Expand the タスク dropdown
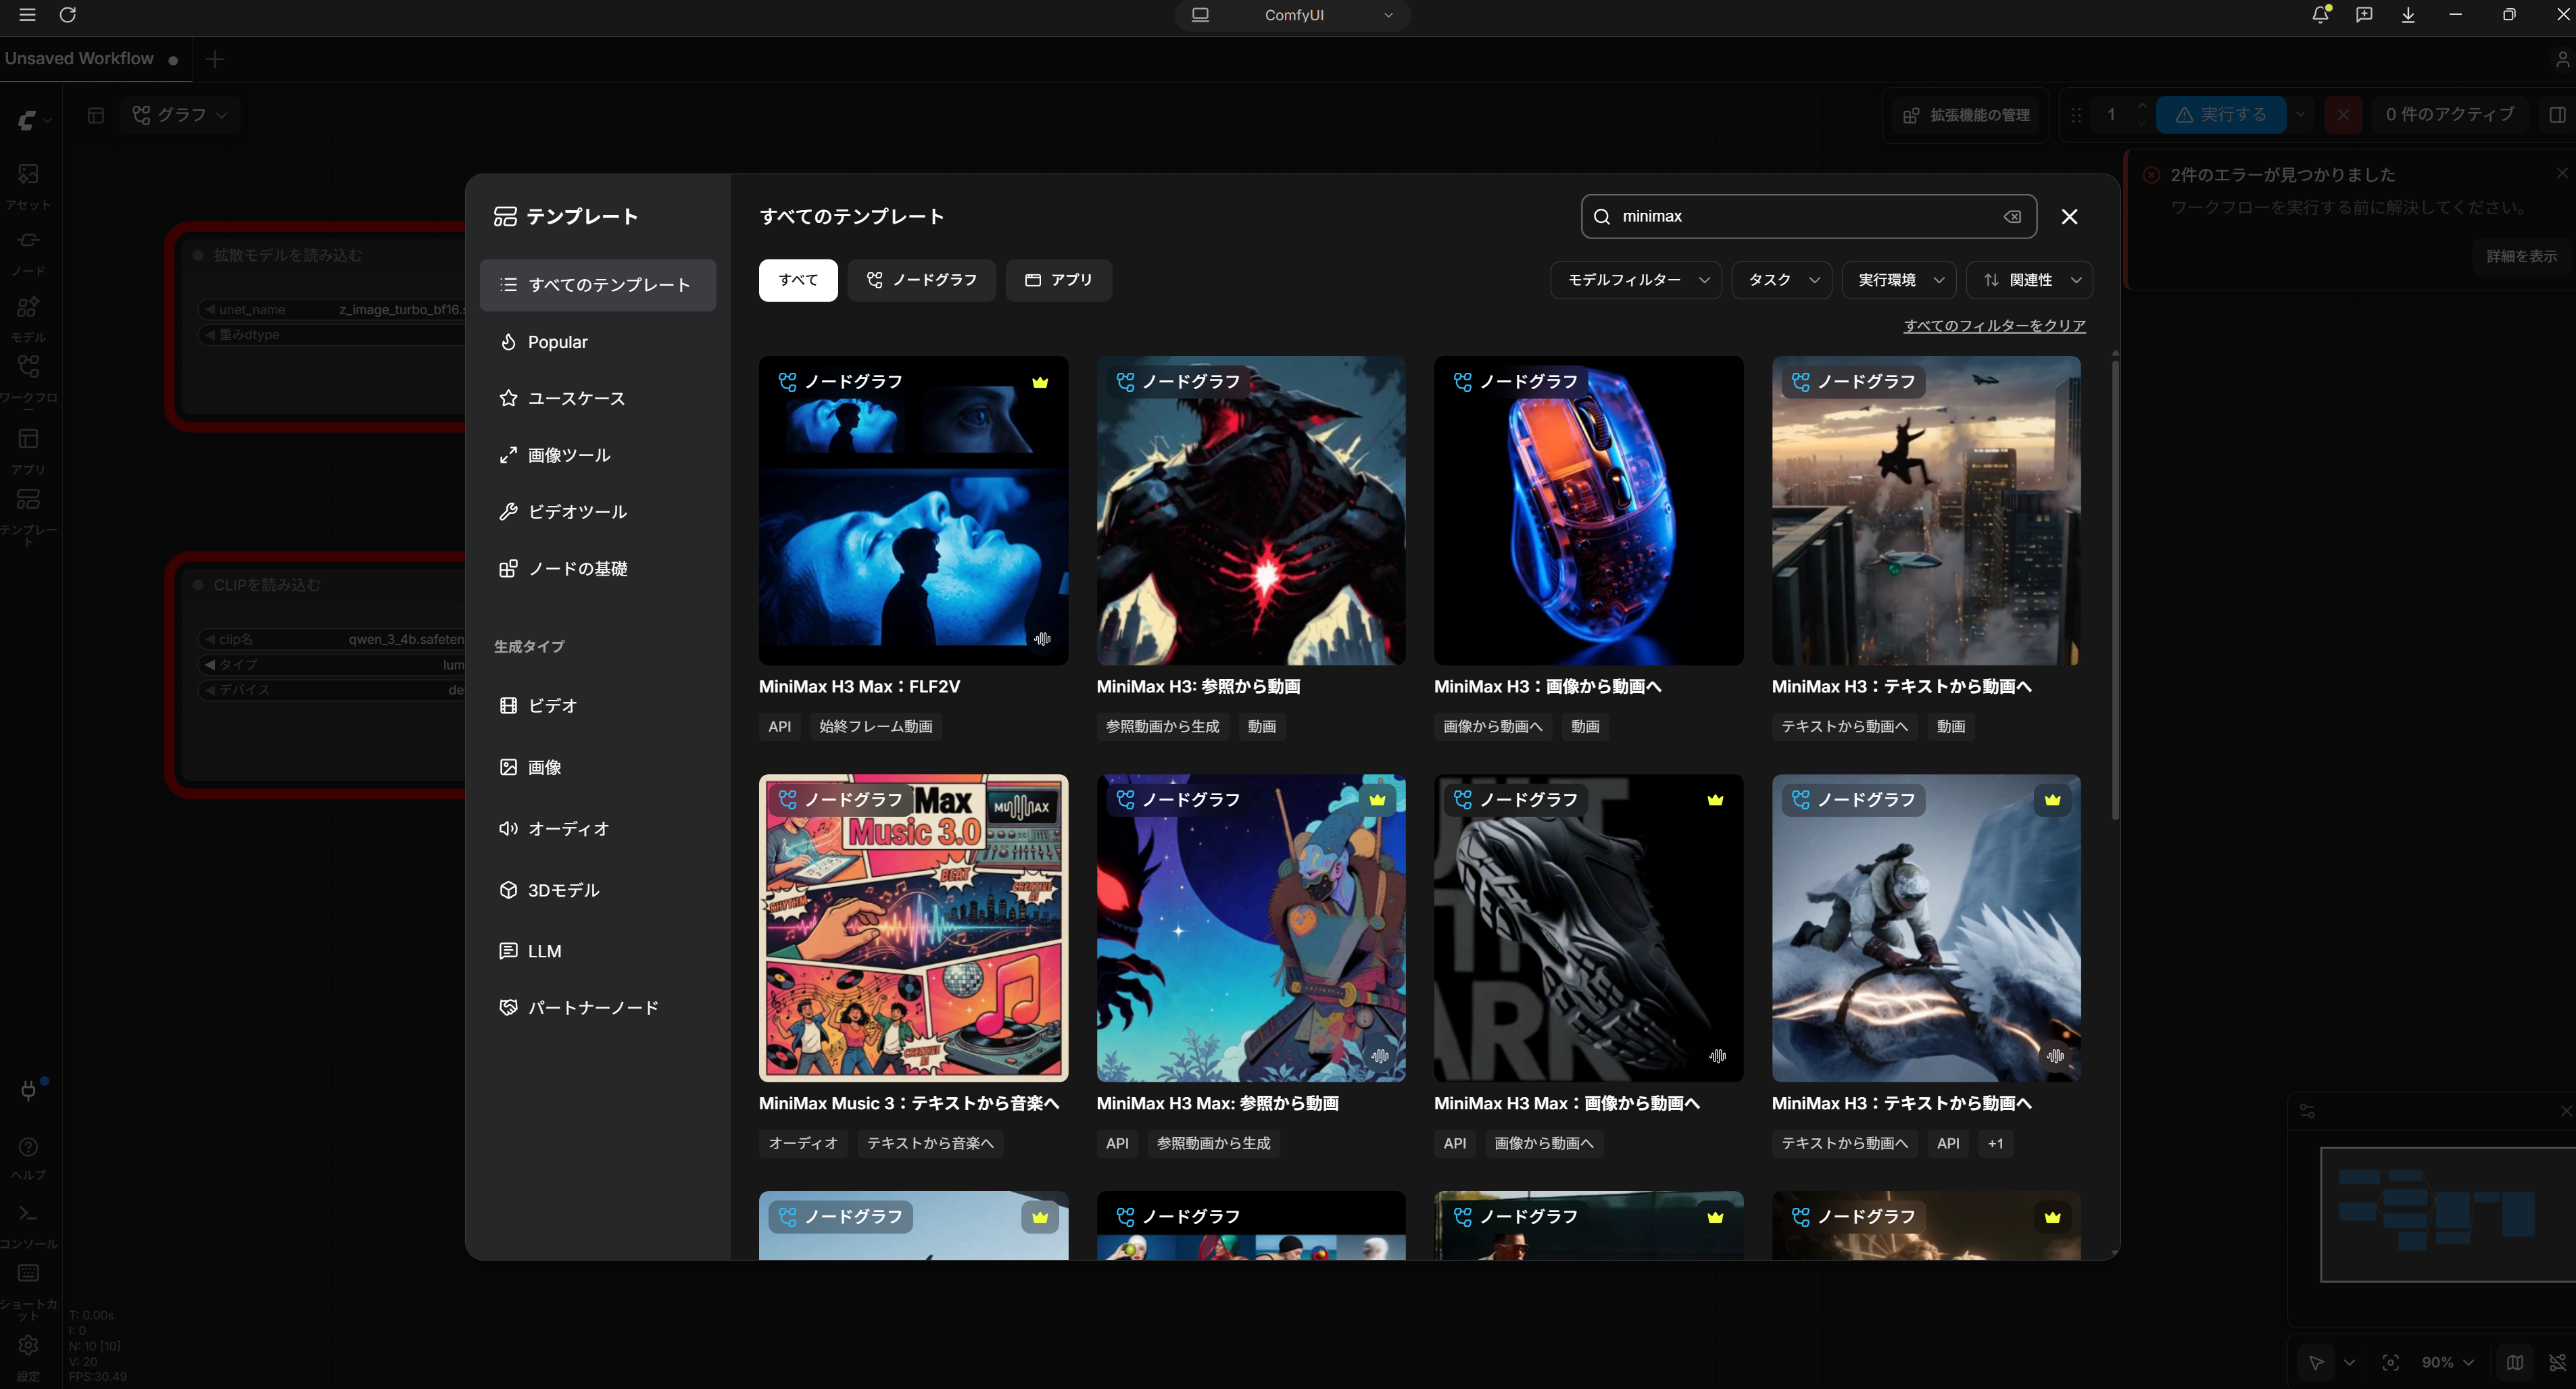Image resolution: width=2576 pixels, height=1389 pixels. point(1782,280)
